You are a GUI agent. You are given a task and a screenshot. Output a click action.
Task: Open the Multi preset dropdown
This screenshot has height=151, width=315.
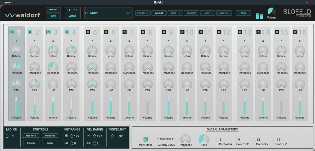(108, 13)
